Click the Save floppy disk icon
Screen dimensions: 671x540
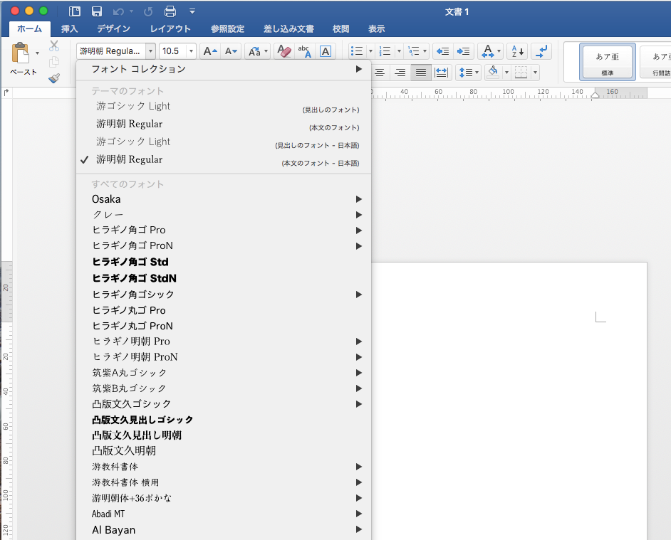[x=97, y=11]
